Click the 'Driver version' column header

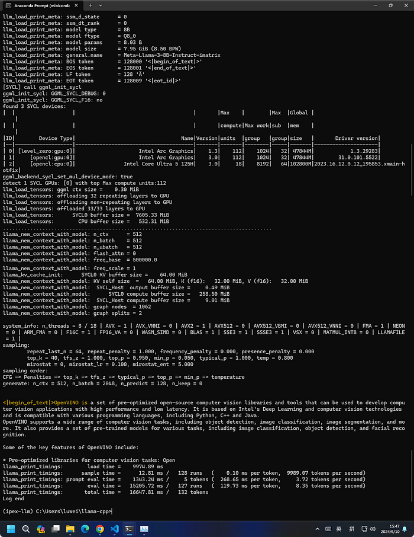[x=357, y=138]
